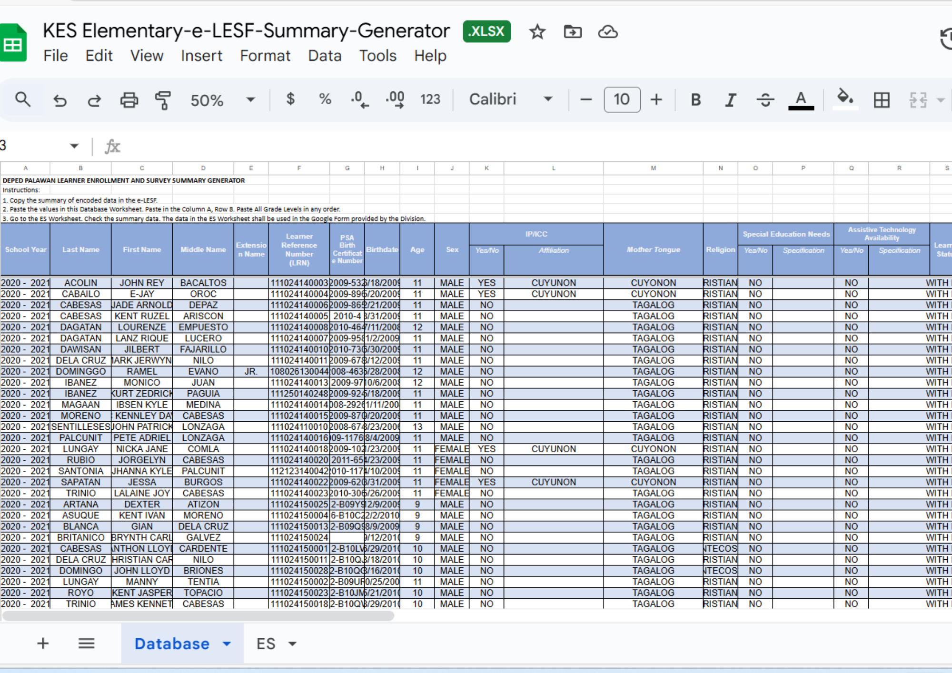Open the Edit menu
Viewport: 952px width, 673px height.
click(x=99, y=56)
